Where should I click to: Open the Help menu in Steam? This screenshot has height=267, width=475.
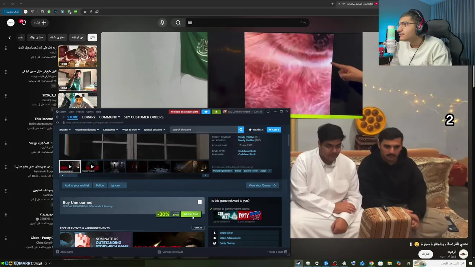(98, 112)
